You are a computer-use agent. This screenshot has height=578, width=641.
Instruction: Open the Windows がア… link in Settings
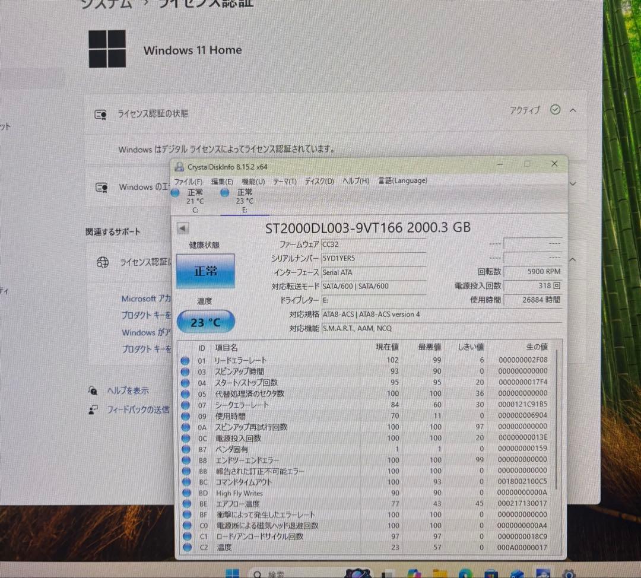[146, 332]
